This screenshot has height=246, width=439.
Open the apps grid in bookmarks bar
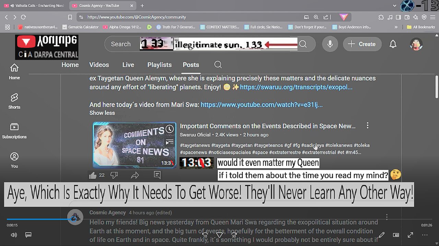(8, 27)
